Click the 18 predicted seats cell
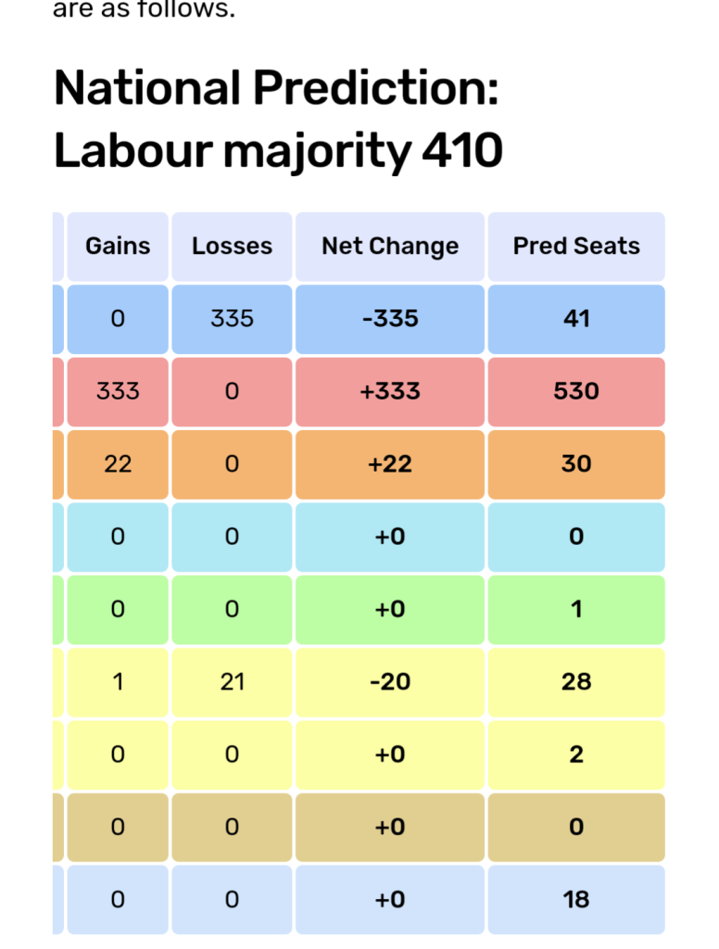 (x=576, y=900)
